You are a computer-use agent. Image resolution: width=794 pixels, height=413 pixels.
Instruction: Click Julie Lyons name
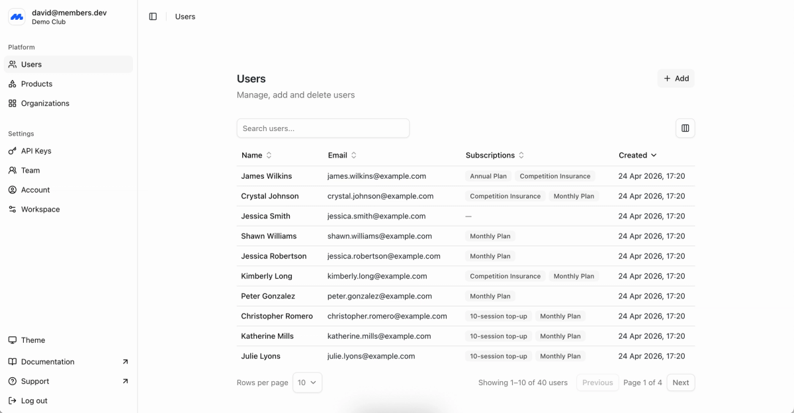[261, 356]
